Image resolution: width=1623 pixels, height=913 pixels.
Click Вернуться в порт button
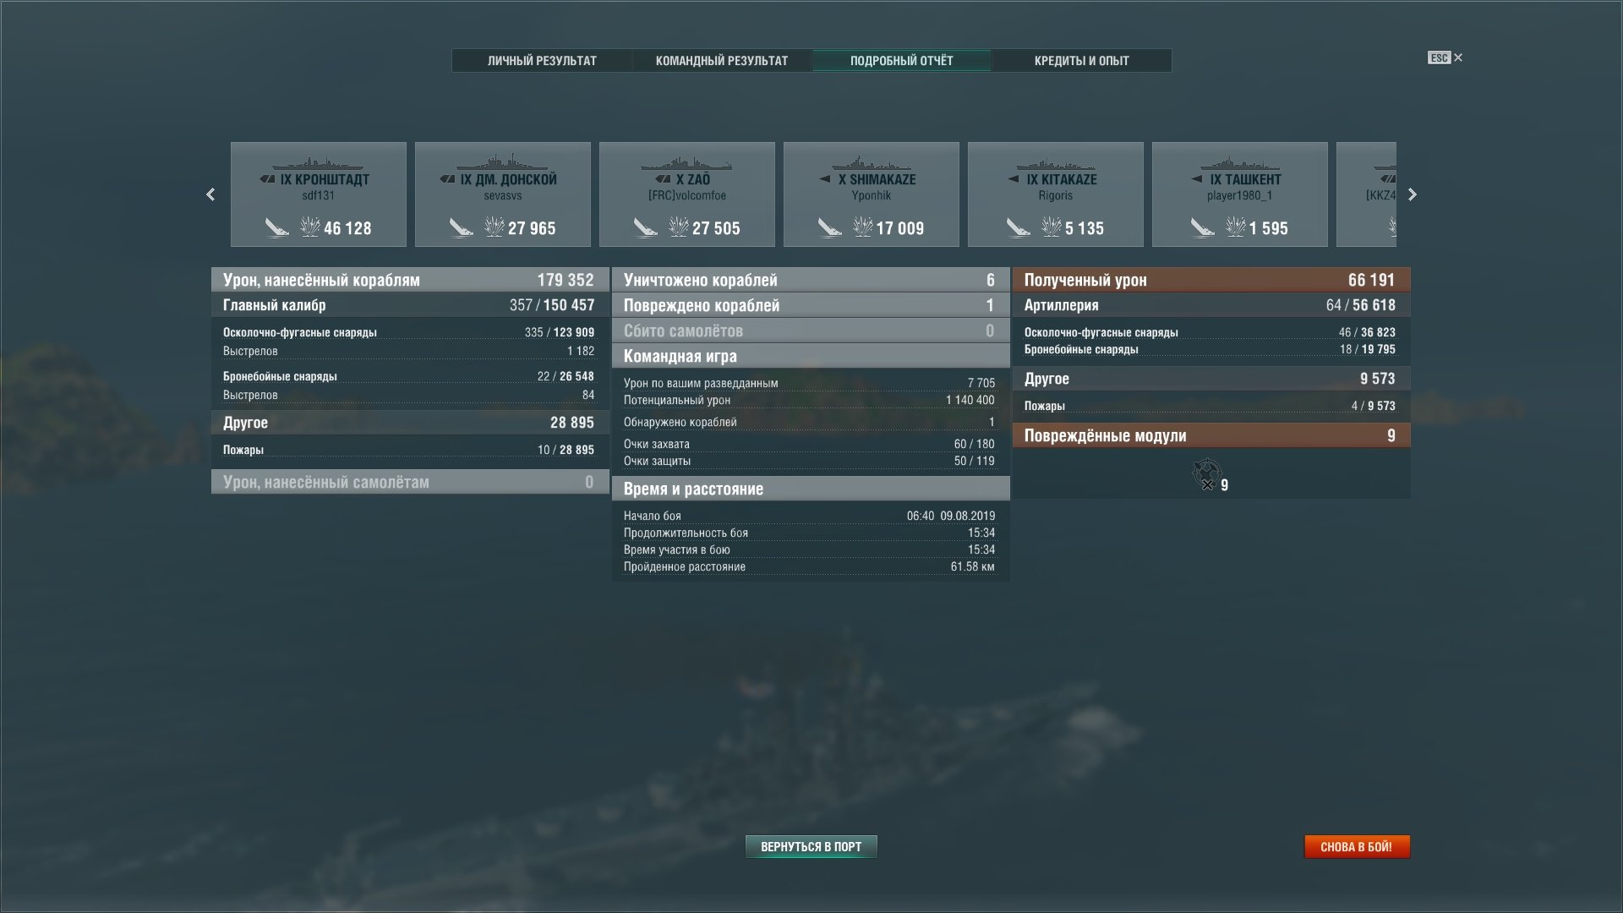coord(811,846)
